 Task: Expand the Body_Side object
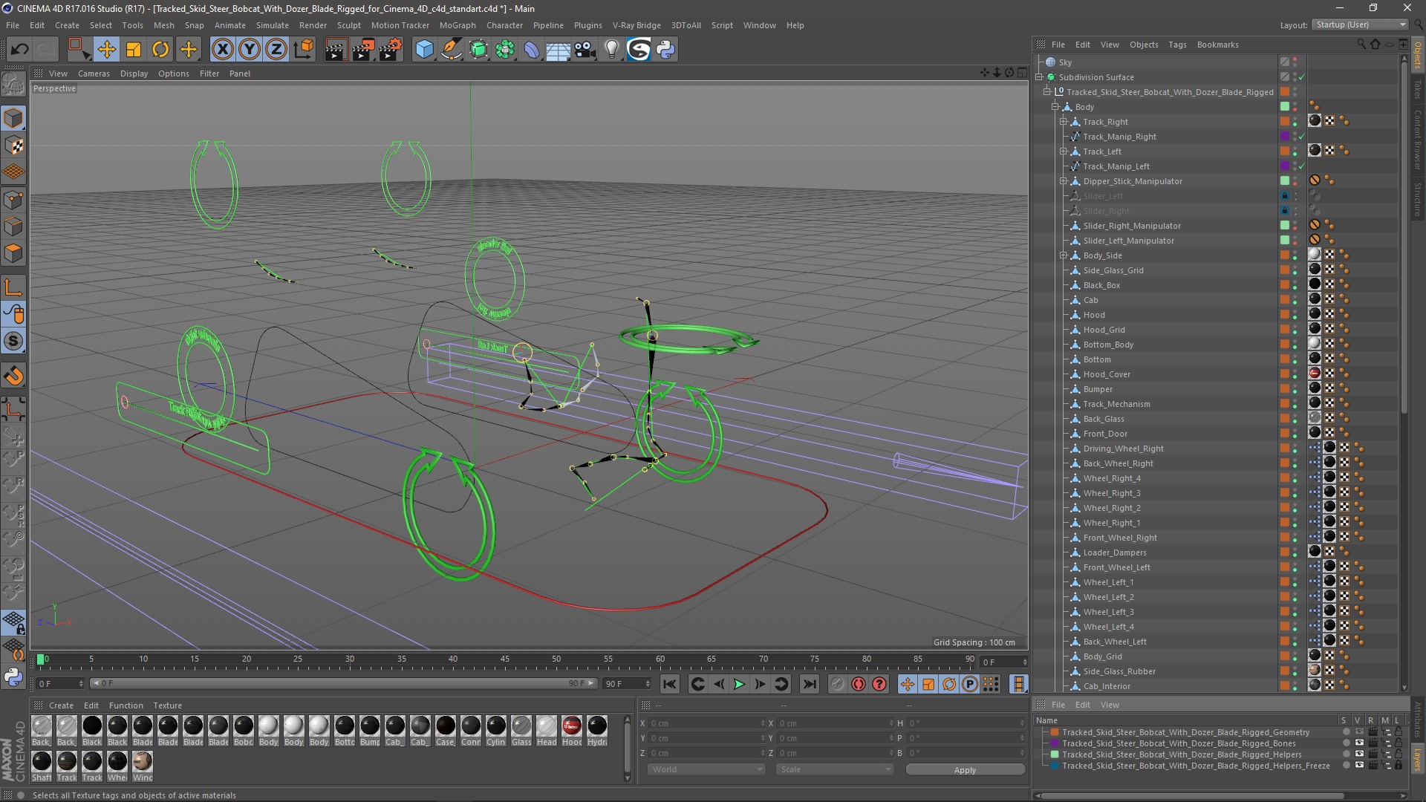coord(1063,255)
